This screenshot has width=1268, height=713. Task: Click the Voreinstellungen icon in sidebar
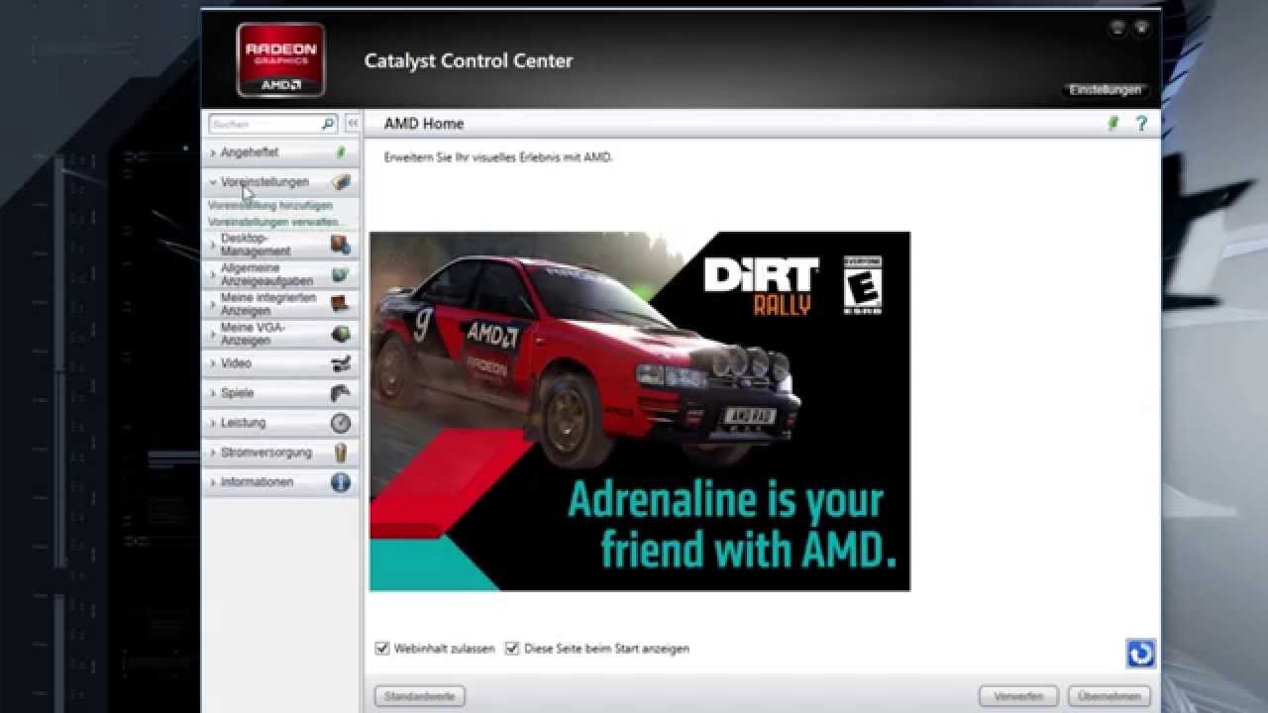tap(341, 182)
